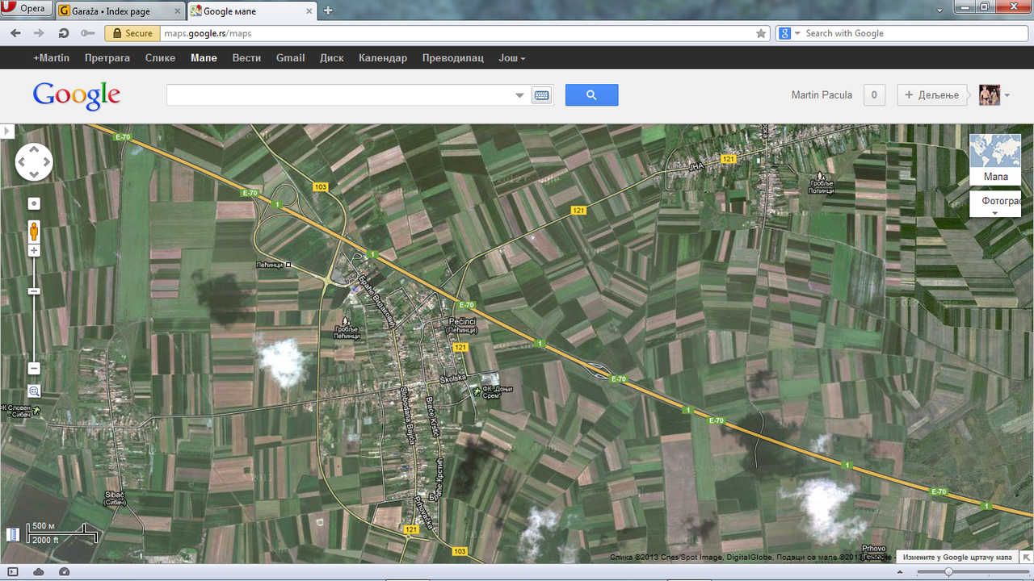Click the Google logo

[77, 95]
